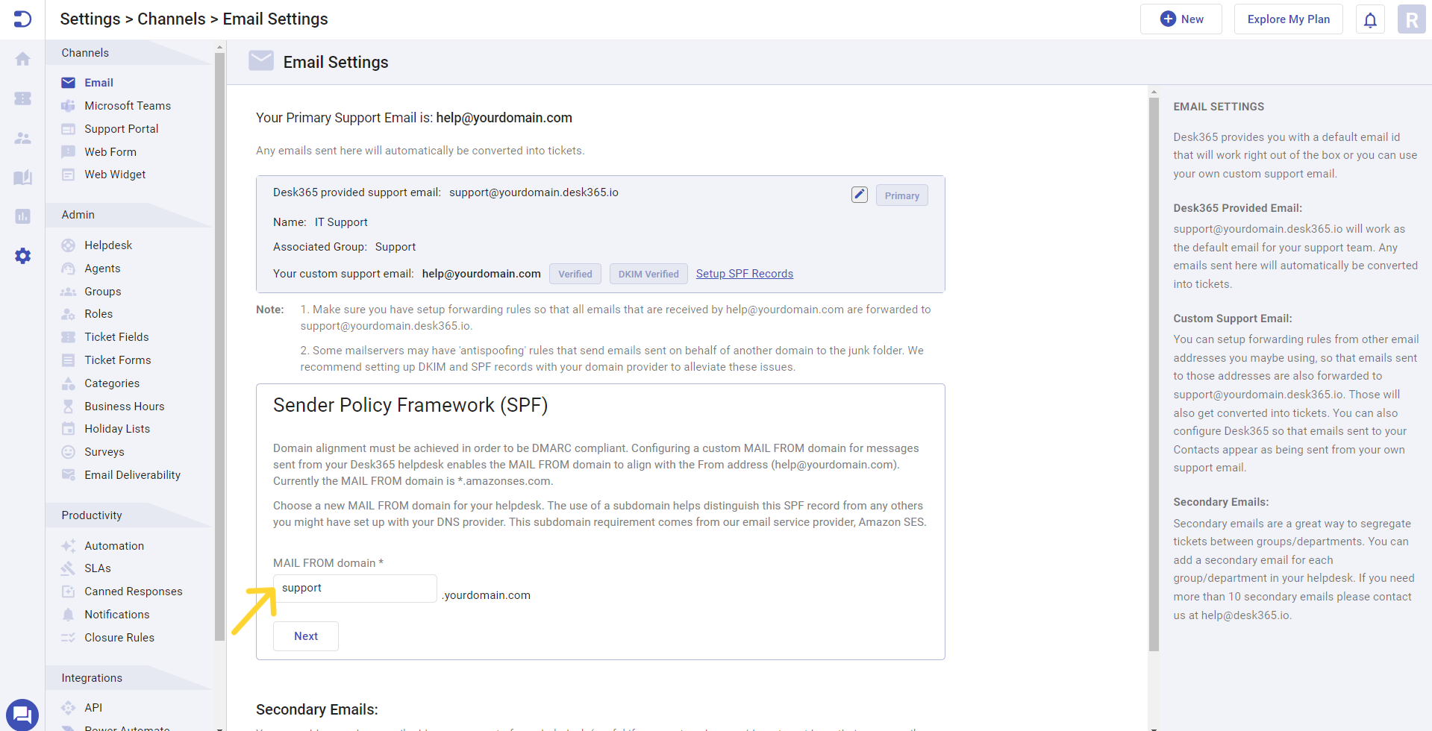Select the Tickets icon in left sidebar
This screenshot has height=731, width=1432.
(22, 98)
